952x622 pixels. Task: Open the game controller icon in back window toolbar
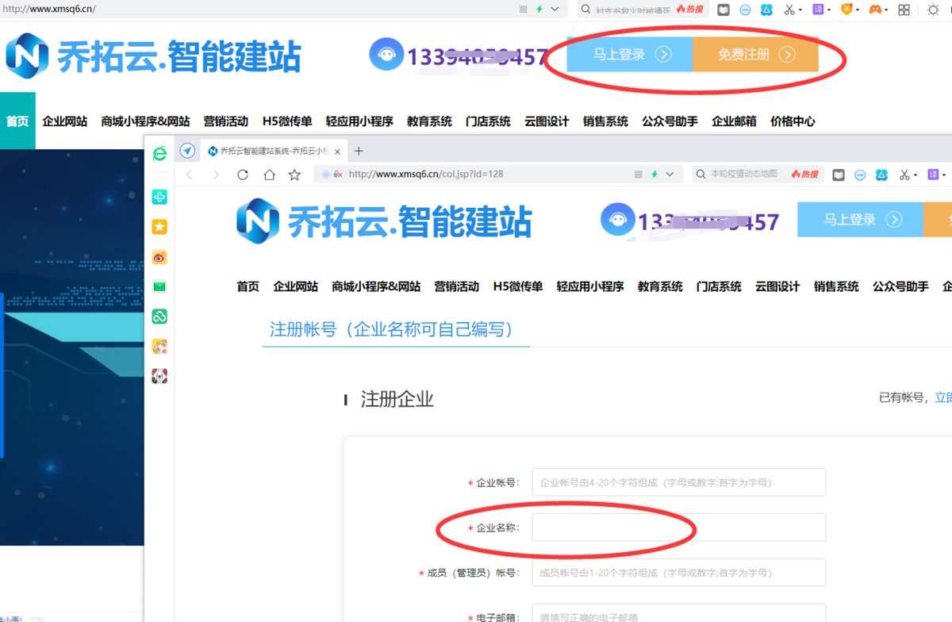pyautogui.click(x=874, y=10)
